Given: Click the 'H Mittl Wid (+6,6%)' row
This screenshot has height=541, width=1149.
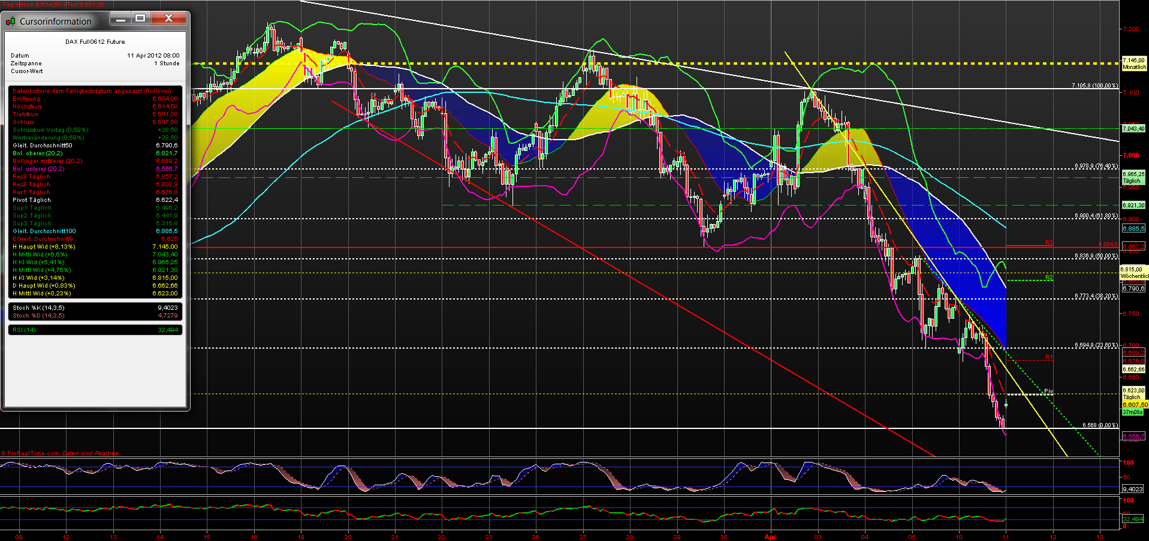Looking at the screenshot, I should click(x=95, y=255).
